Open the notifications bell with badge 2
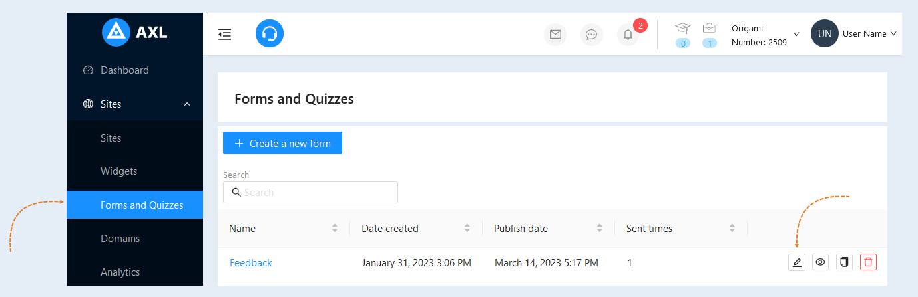 628,35
